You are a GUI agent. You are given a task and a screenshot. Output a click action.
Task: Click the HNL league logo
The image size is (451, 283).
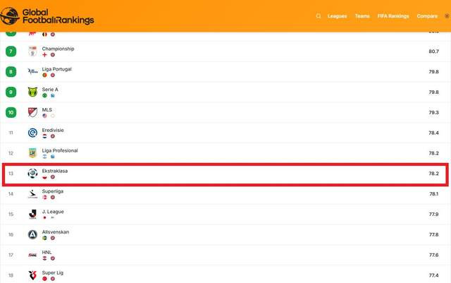(x=32, y=255)
